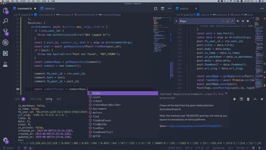Select 'clear' suggestion in autocomplete list
The width and height of the screenshot is (266, 150).
pos(123,93)
